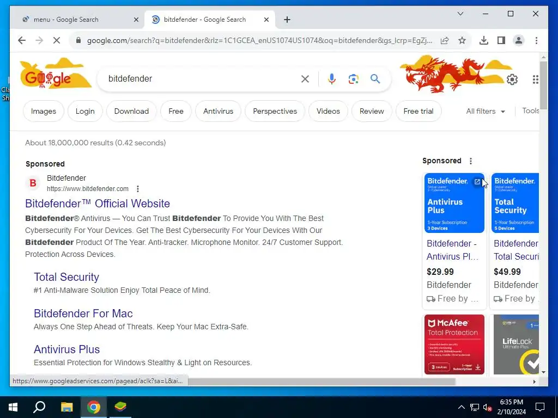Screen dimensions: 558x418
Task: Click the Chrome icon in the taskbar
Action: pyautogui.click(x=94, y=407)
